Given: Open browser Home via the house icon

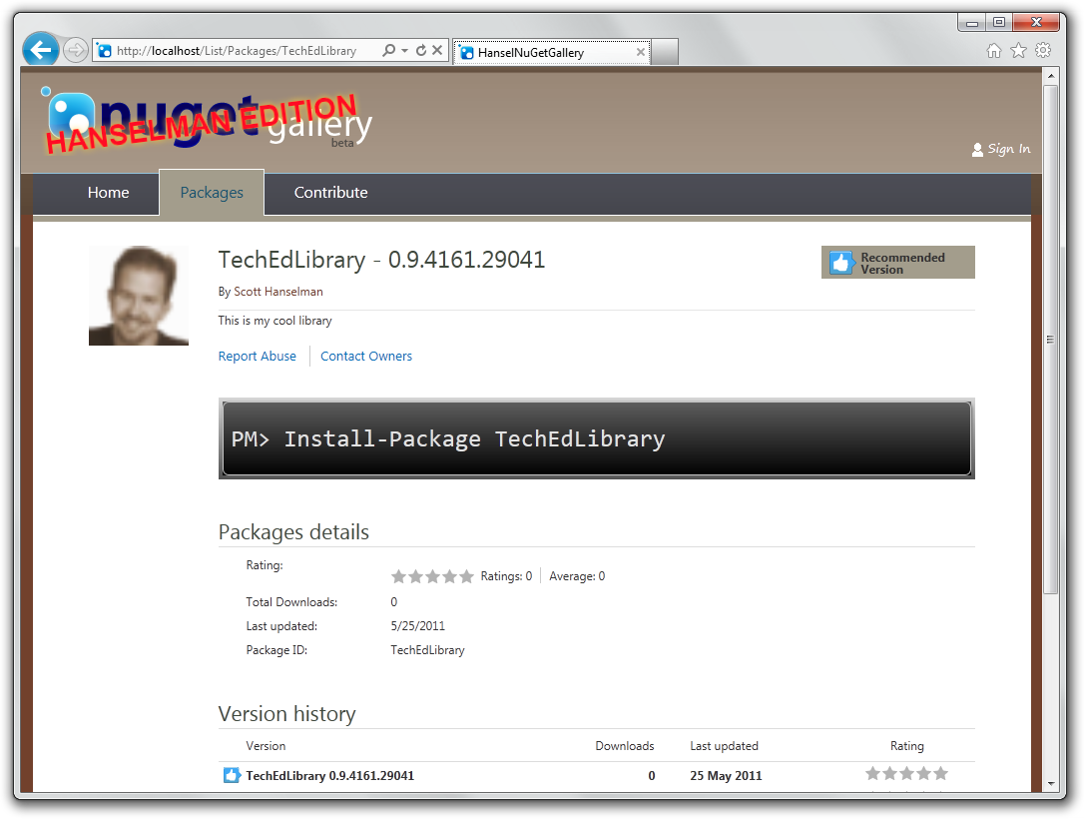Looking at the screenshot, I should click(x=994, y=48).
